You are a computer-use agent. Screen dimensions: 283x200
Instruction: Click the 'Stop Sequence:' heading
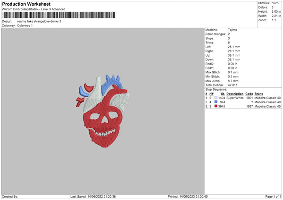[216, 90]
